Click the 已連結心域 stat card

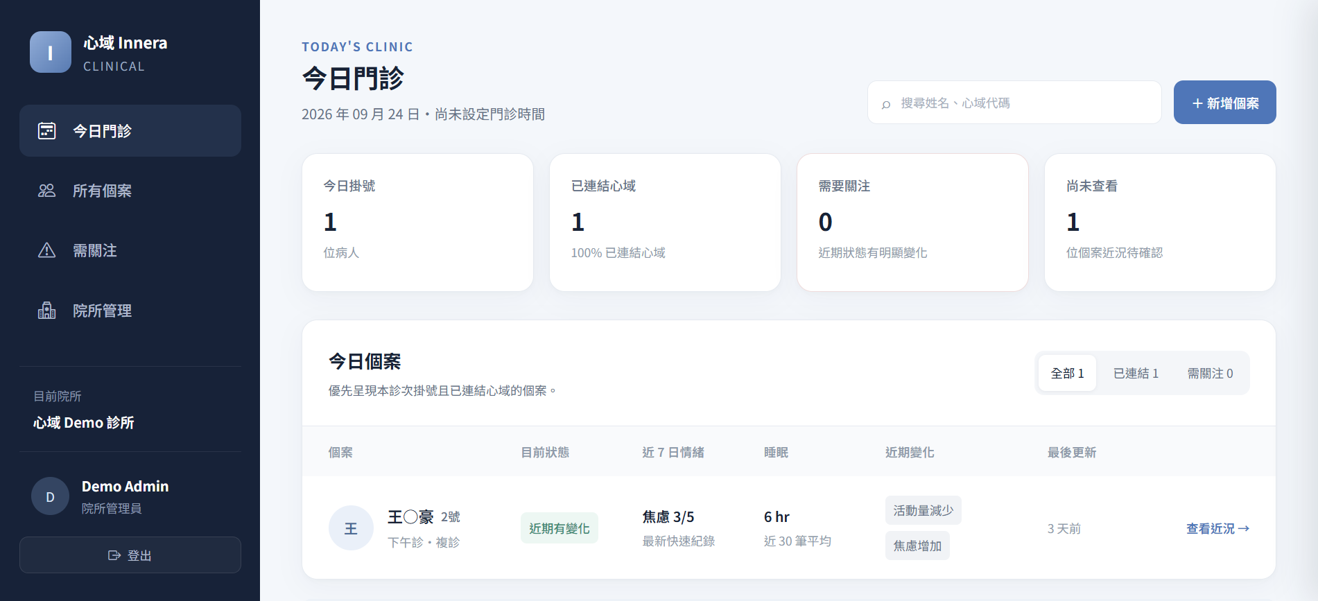tap(665, 223)
